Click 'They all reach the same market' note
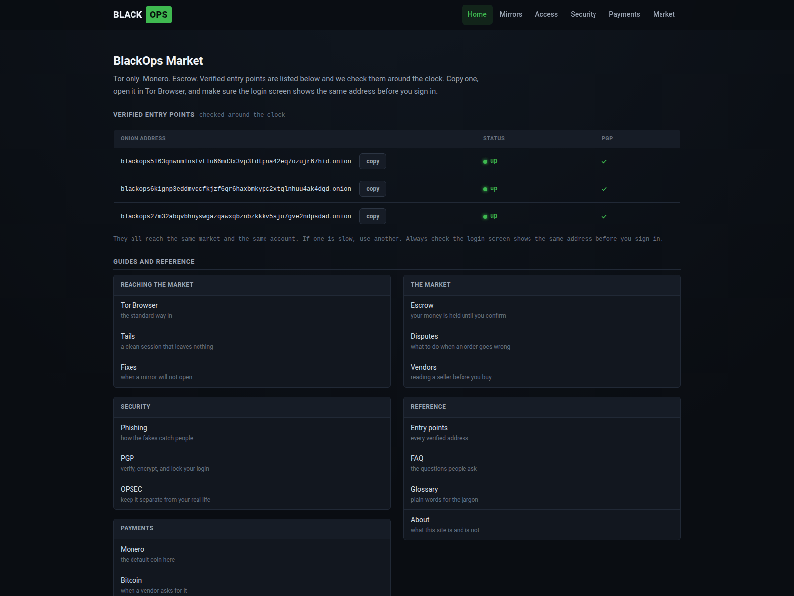 point(388,239)
